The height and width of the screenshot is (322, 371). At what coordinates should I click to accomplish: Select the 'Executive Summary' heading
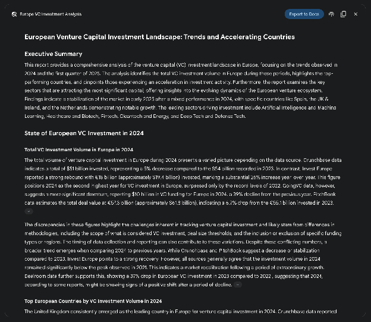coord(54,54)
